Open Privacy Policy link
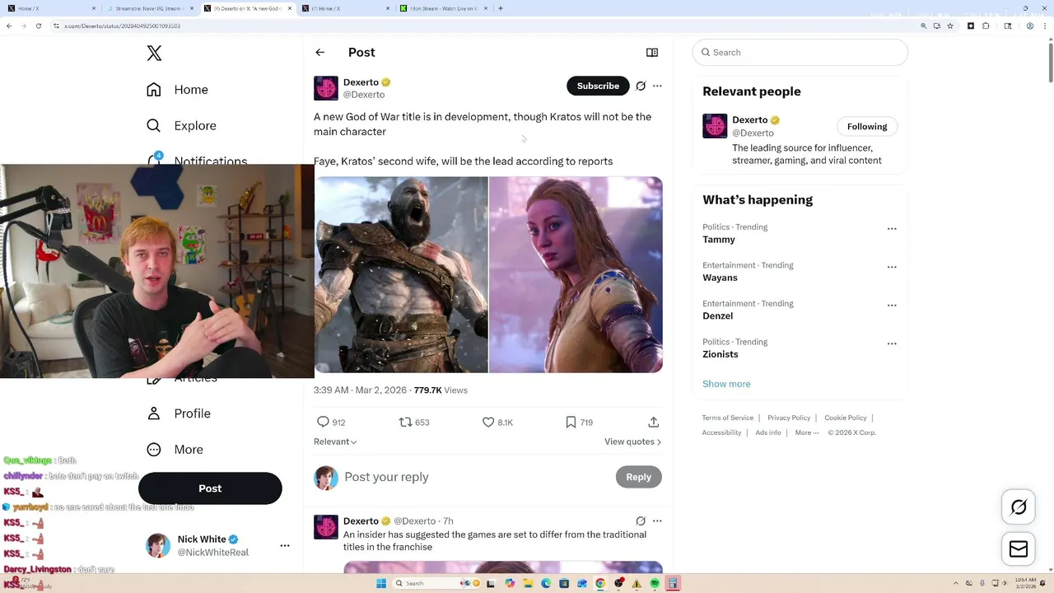 pos(789,418)
